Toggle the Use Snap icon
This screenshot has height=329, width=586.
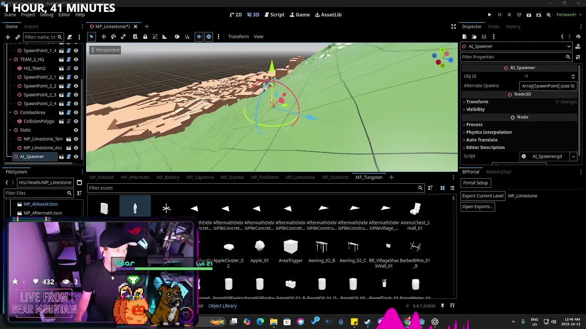(x=187, y=37)
